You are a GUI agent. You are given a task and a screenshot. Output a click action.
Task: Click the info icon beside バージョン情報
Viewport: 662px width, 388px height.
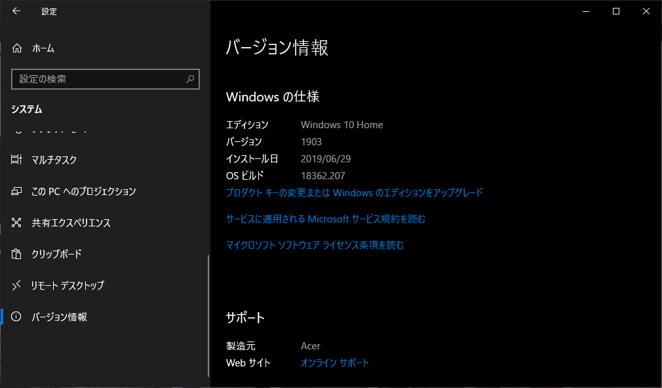17,317
